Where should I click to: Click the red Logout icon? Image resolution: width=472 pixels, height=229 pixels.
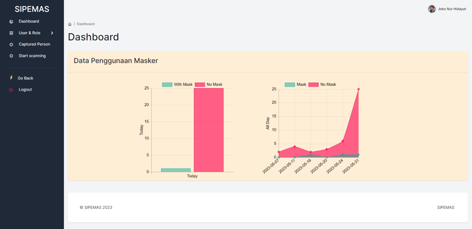pos(11,90)
